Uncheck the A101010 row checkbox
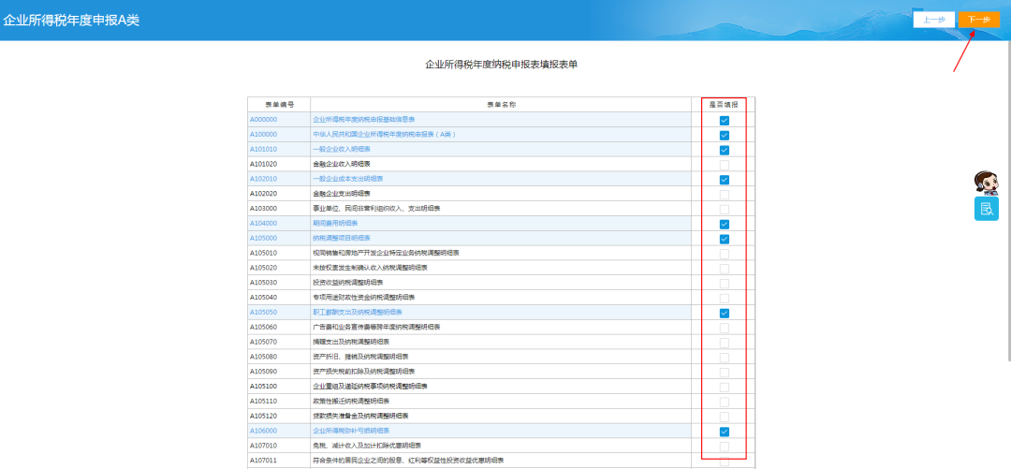 pos(724,151)
